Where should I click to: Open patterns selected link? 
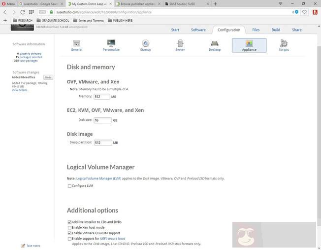pyautogui.click(x=31, y=54)
